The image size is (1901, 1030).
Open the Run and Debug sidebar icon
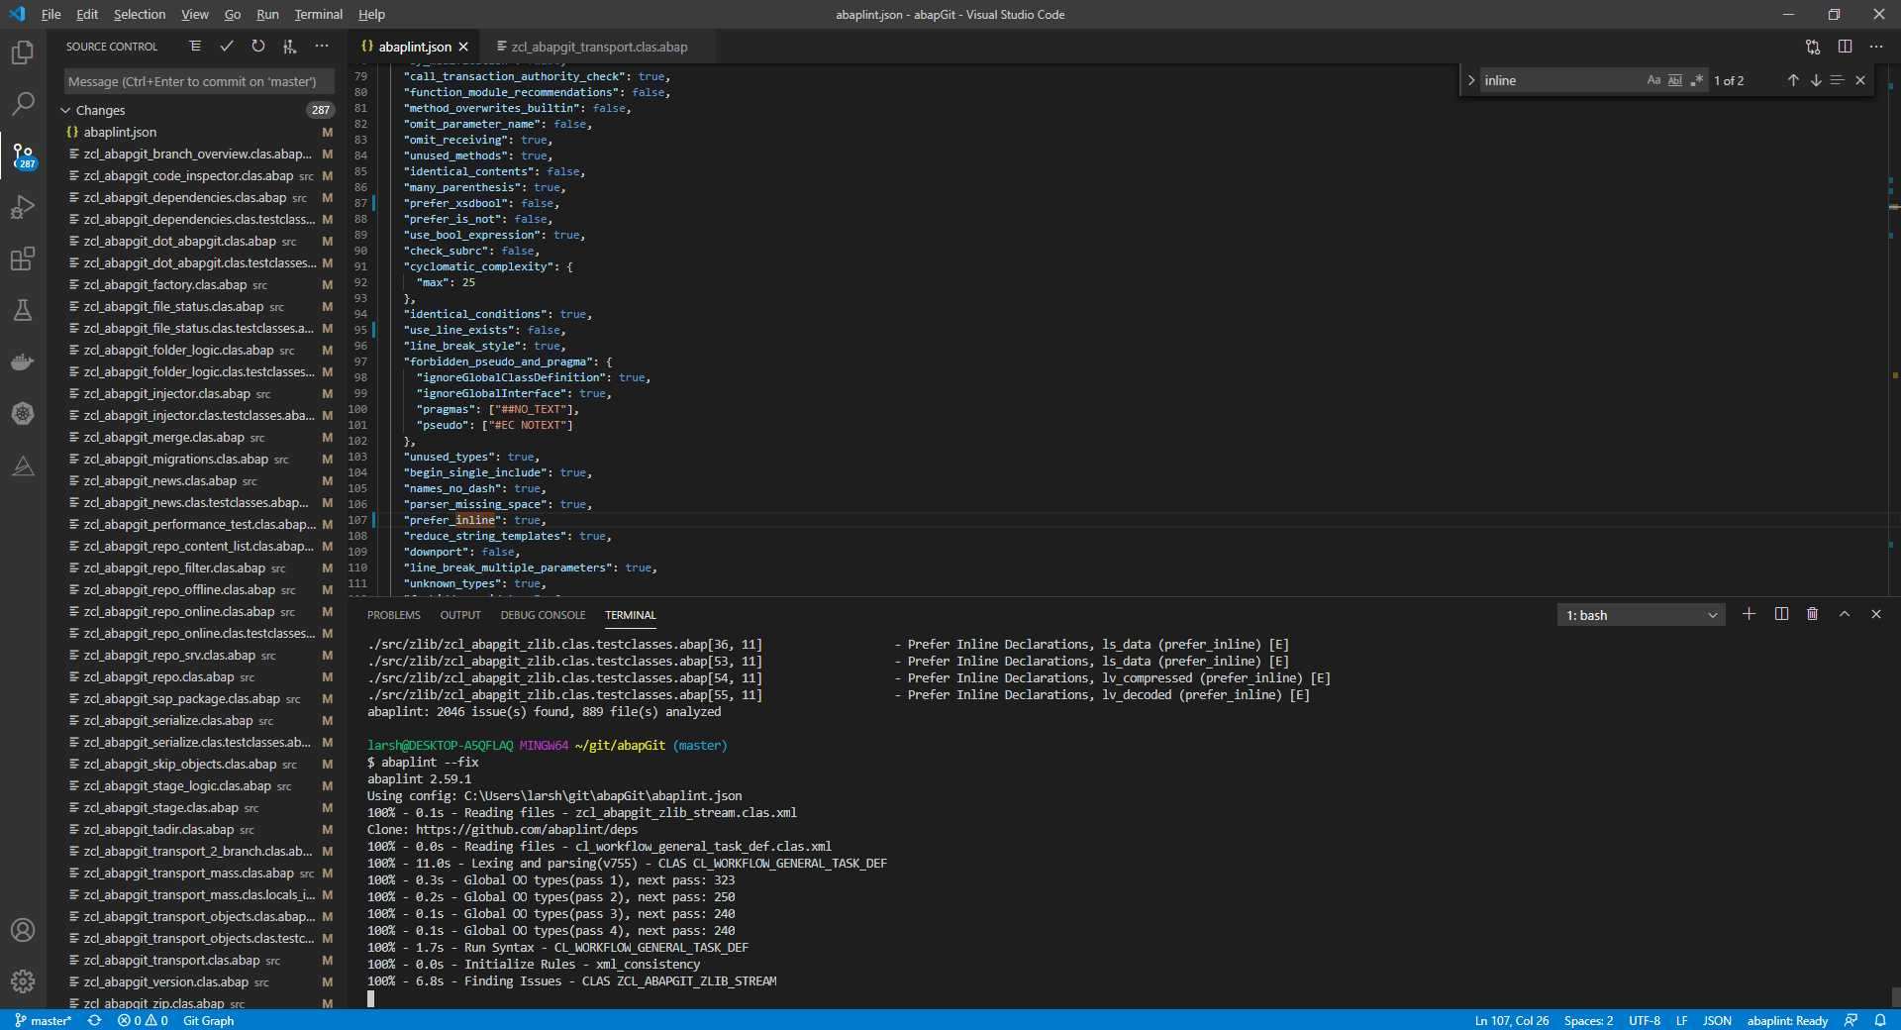(22, 206)
